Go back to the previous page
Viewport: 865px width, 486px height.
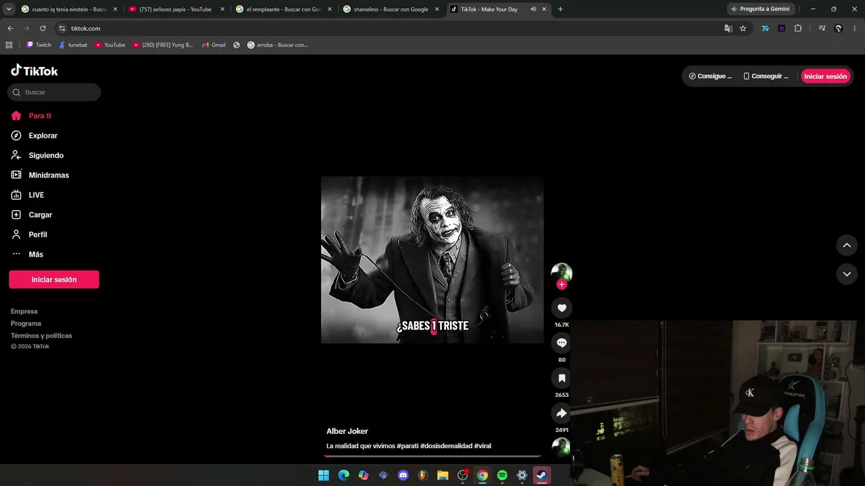click(x=10, y=28)
